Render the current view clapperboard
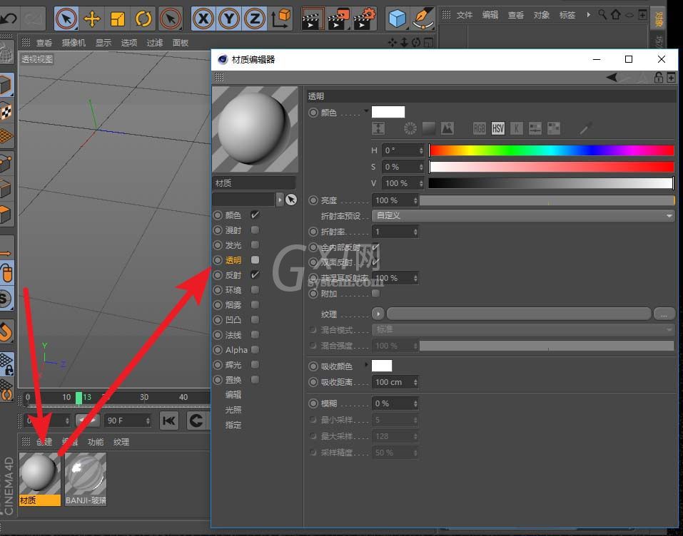The image size is (683, 536). 313,19
